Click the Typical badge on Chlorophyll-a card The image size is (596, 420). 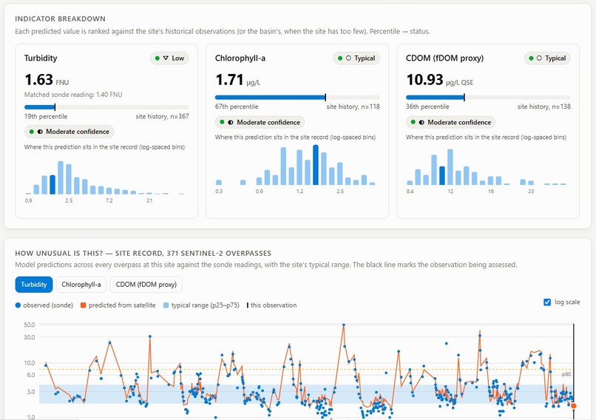pos(356,58)
